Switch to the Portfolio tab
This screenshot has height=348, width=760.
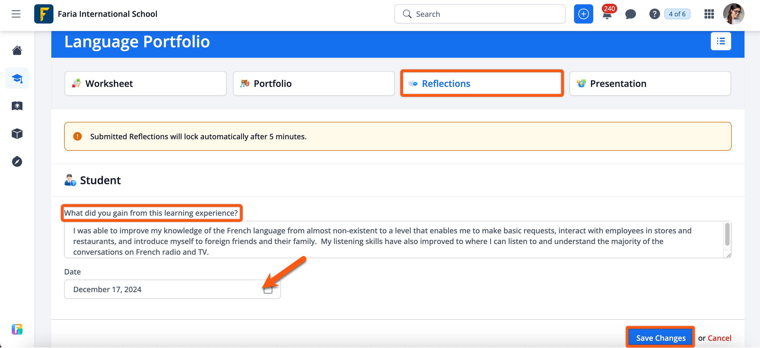[x=314, y=84]
